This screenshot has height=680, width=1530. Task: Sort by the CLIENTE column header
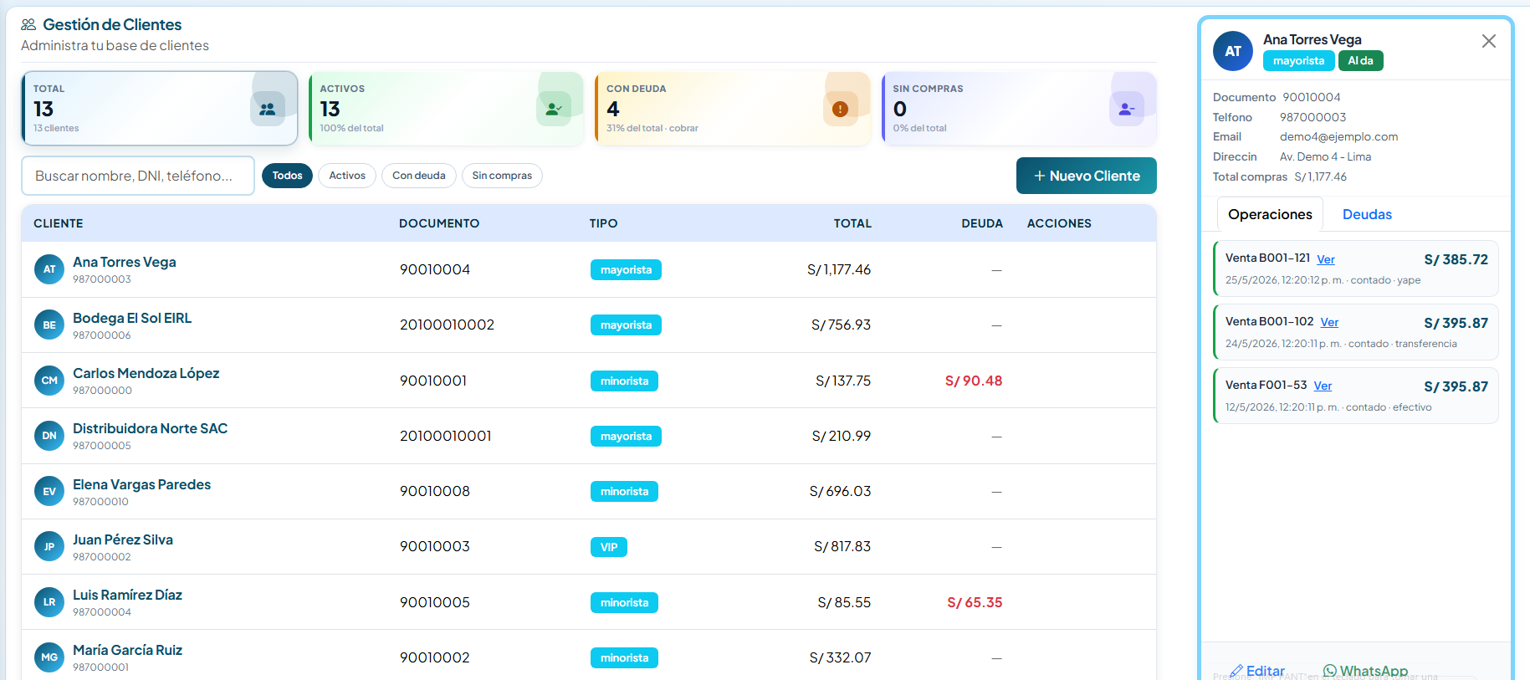59,223
